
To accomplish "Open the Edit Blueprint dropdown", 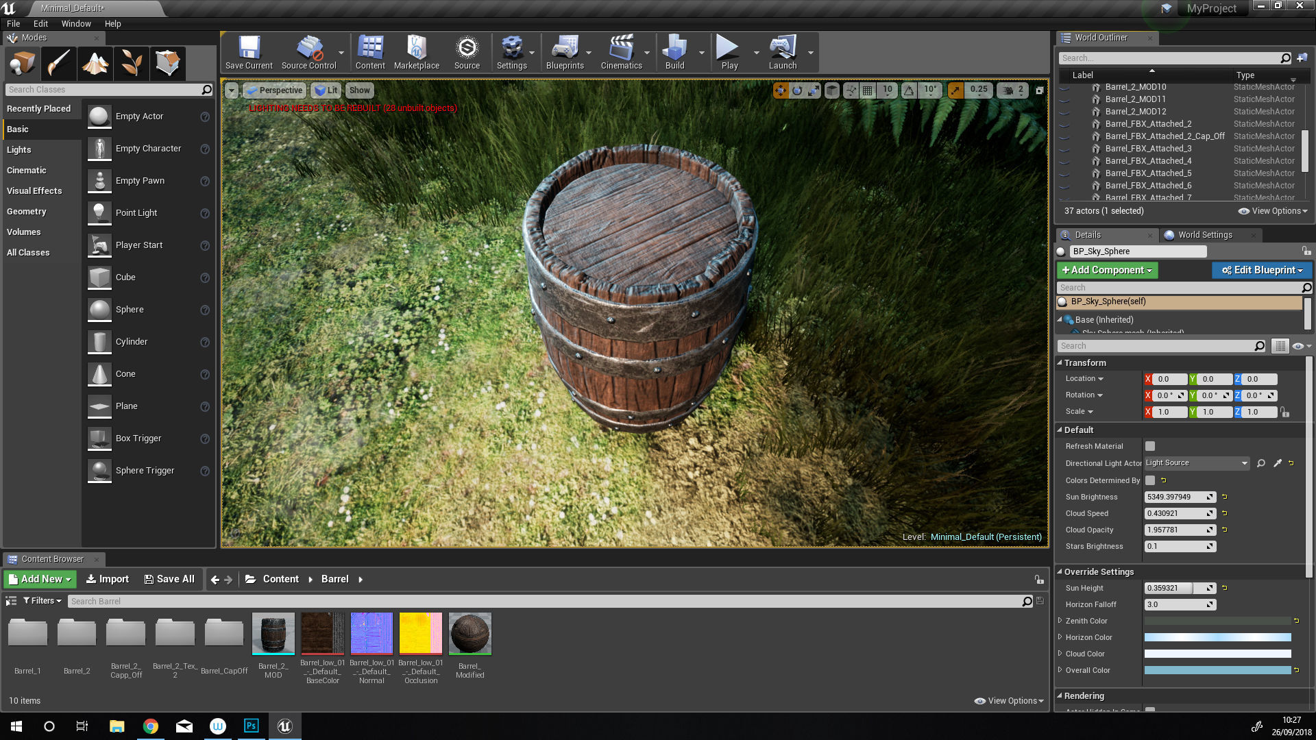I will pos(1262,270).
